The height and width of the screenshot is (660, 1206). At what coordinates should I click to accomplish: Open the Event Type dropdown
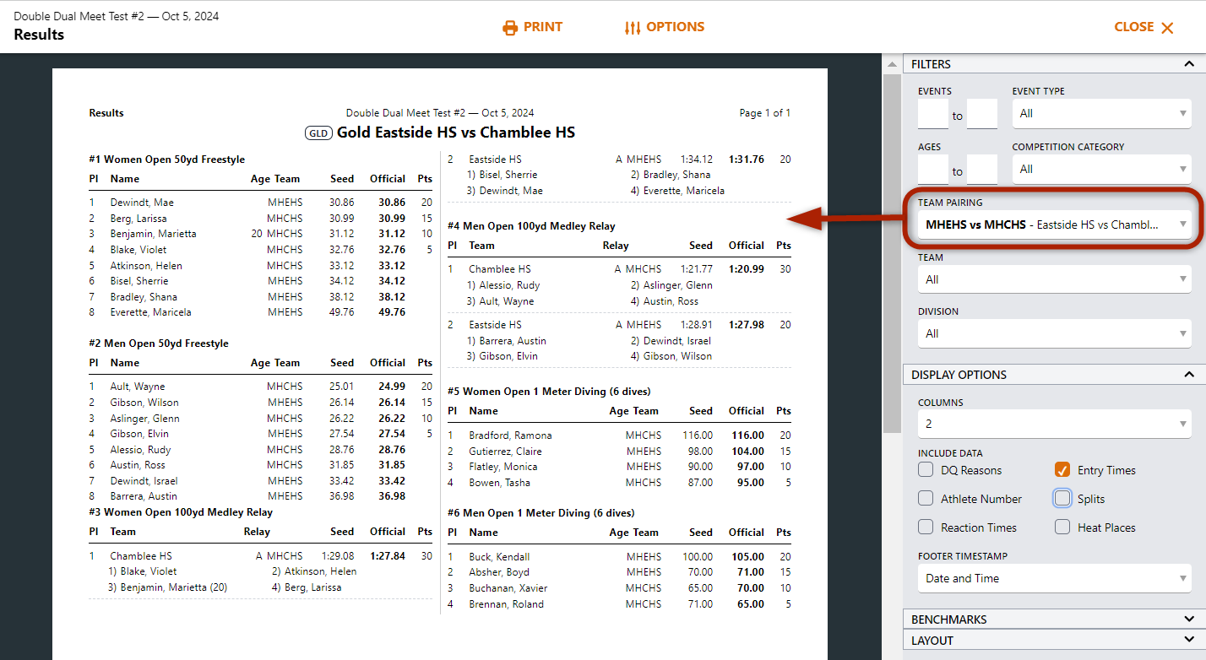coord(1101,113)
